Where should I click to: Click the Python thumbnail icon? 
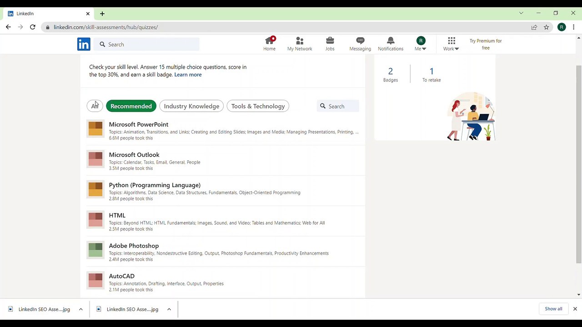click(x=95, y=189)
